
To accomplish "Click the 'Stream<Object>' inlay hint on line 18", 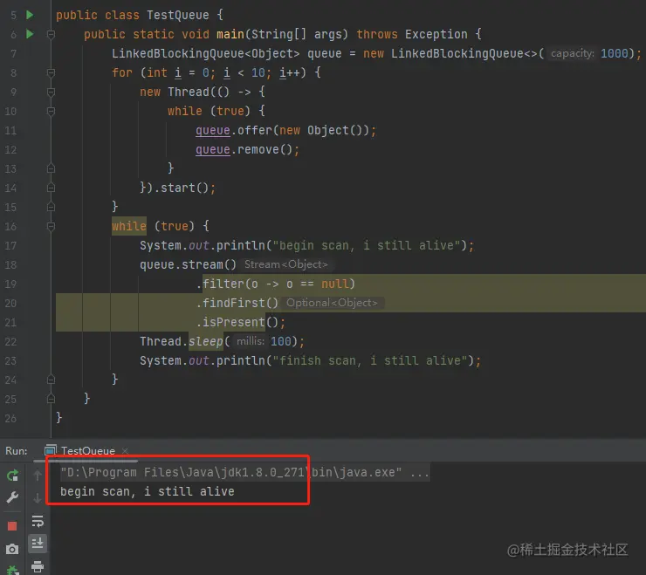I will point(286,264).
